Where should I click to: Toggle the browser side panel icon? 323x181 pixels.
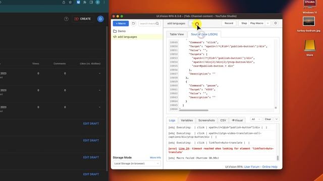tap(91, 2)
